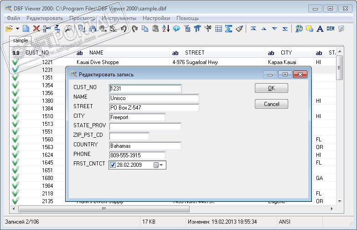The height and width of the screenshot is (230, 357).
Task: Click the paste clipboard toolbar icon
Action: tap(155, 29)
